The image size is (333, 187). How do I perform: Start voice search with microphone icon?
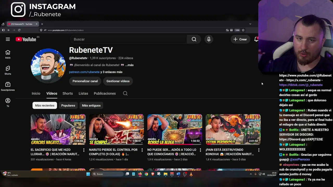(x=209, y=39)
